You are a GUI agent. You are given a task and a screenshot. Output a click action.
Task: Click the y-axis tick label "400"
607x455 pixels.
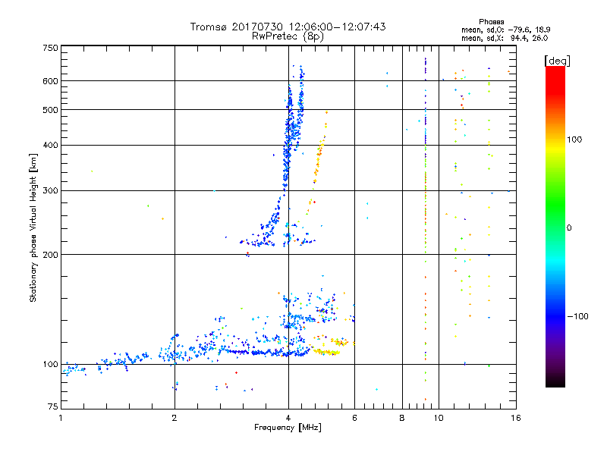[x=50, y=146]
